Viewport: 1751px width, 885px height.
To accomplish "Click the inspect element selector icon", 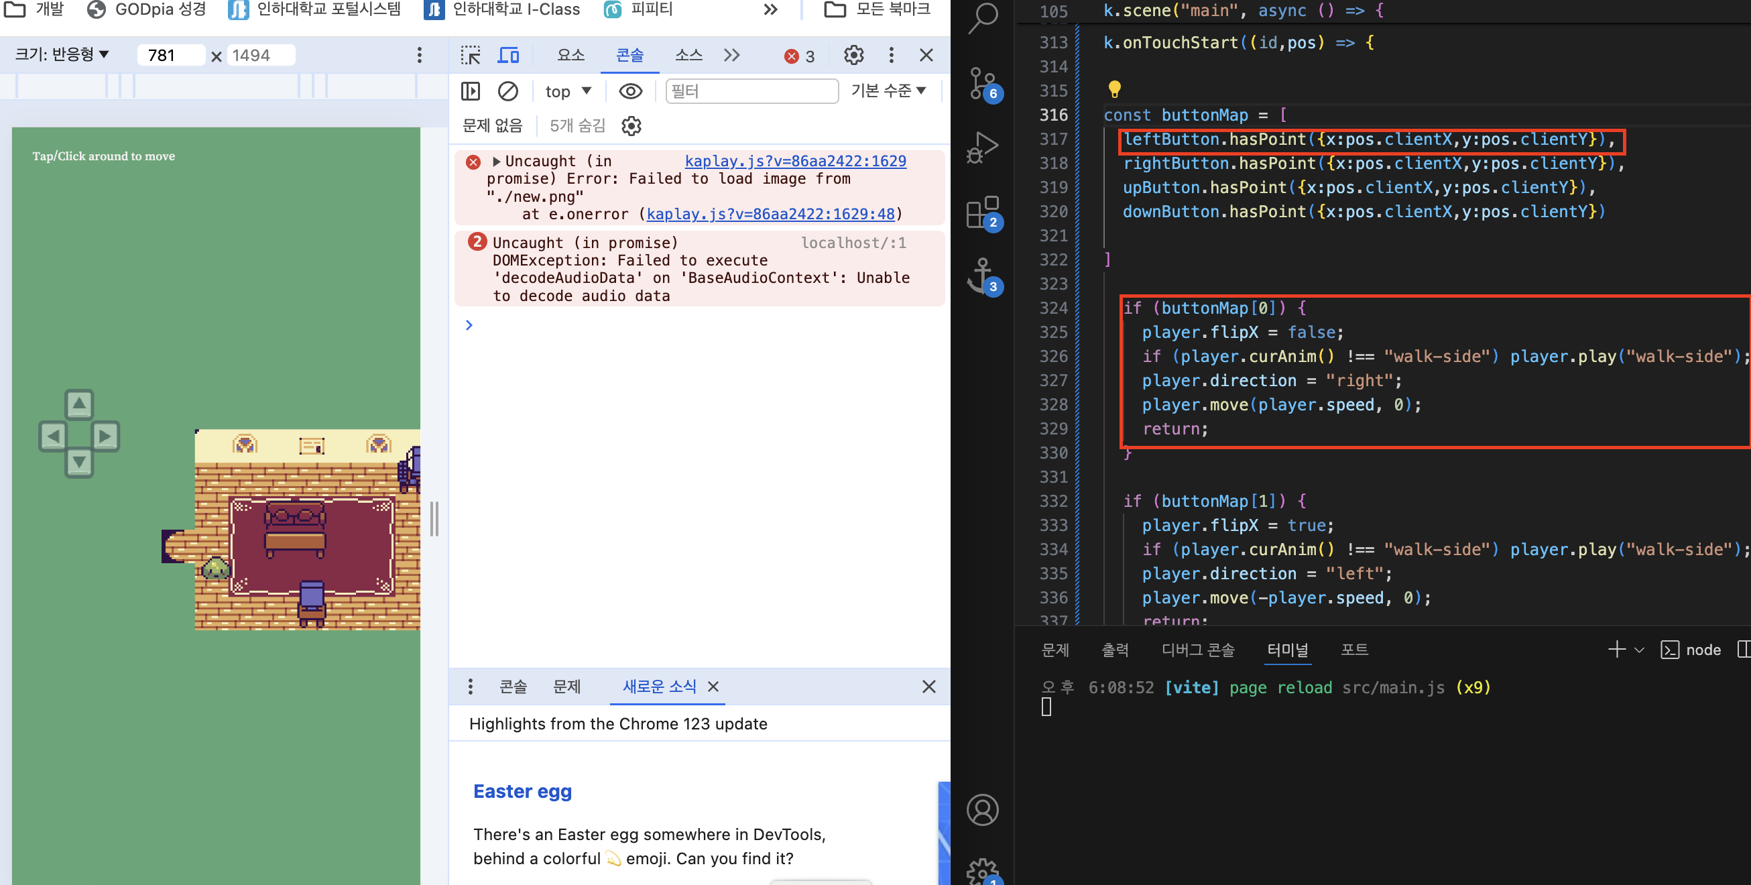I will coord(470,55).
